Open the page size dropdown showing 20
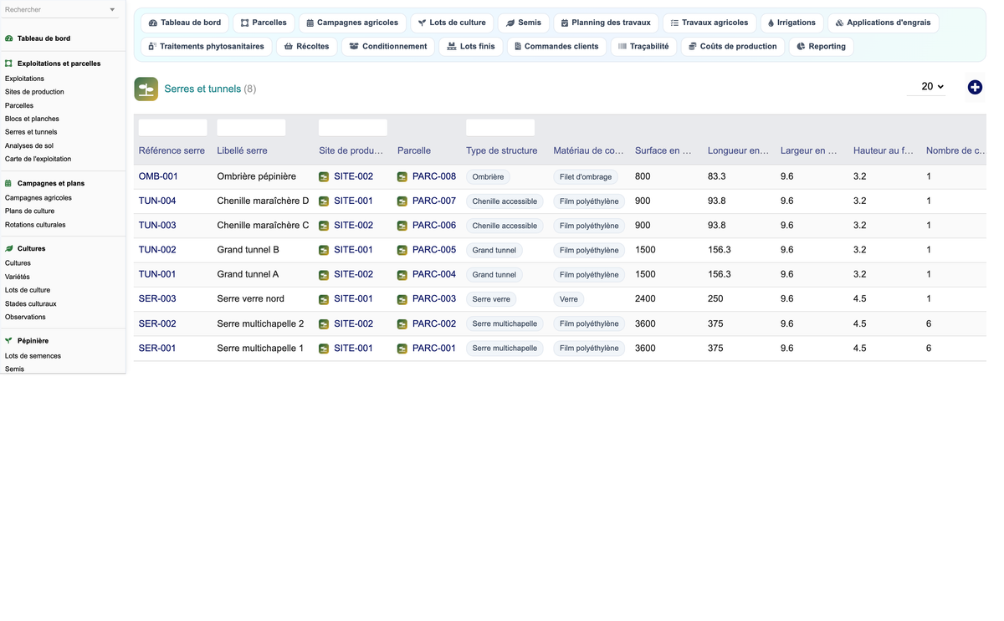This screenshot has height=621, width=1004. [x=927, y=87]
